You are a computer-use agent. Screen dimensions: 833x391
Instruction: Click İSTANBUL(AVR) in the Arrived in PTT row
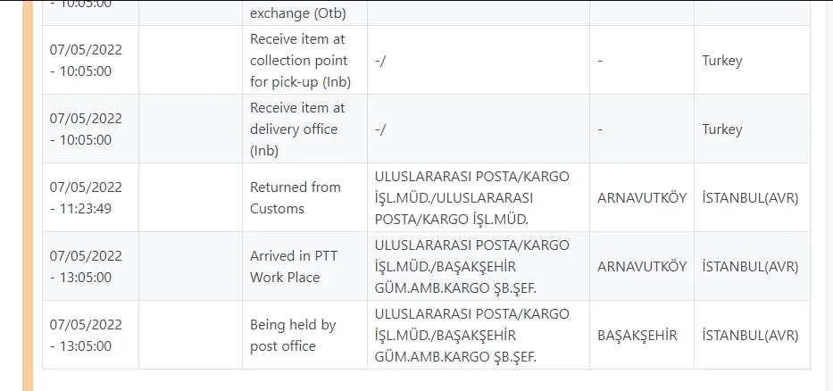tap(750, 266)
